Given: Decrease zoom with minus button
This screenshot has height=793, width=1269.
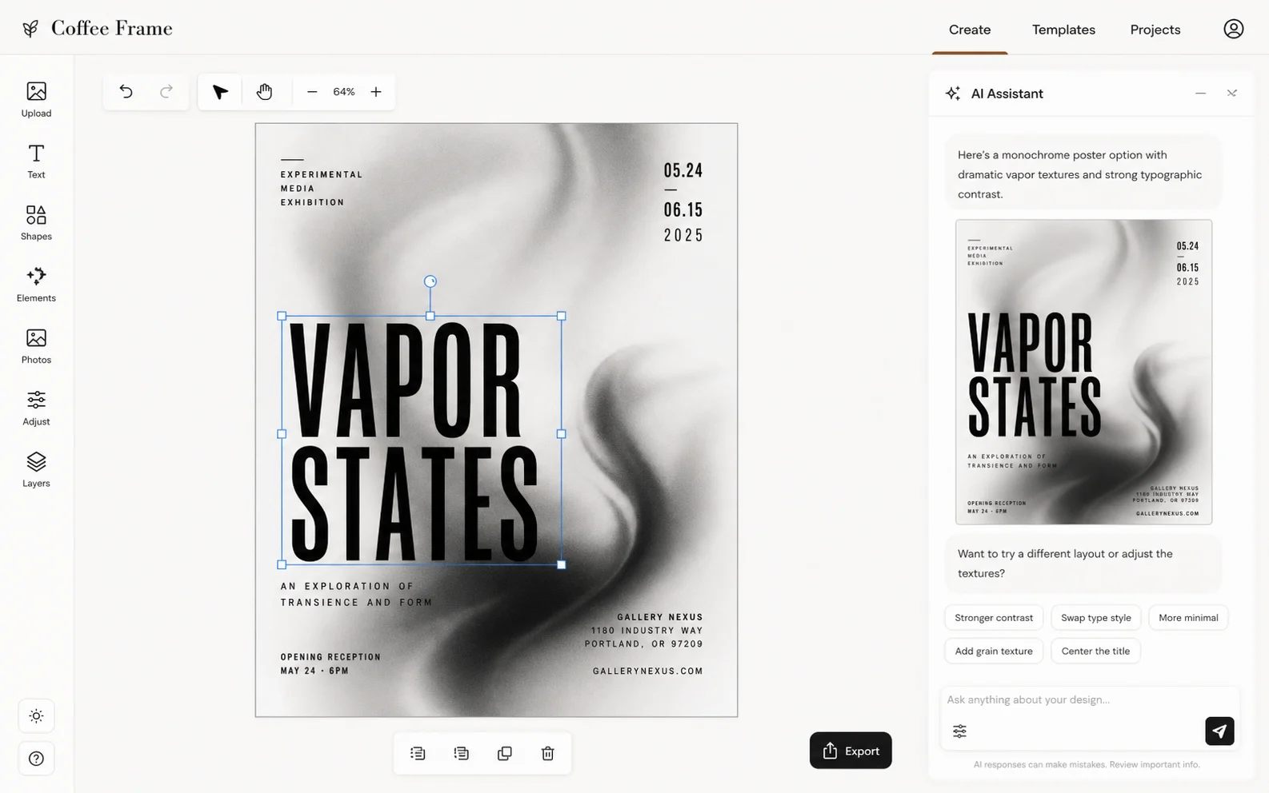Looking at the screenshot, I should (312, 91).
